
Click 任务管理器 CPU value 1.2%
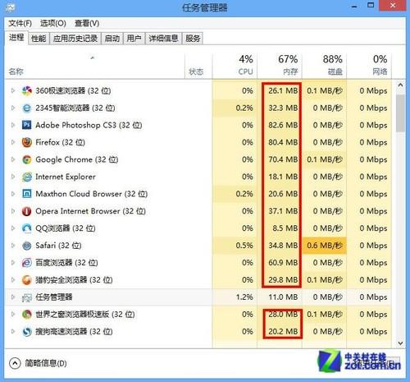[244, 297]
